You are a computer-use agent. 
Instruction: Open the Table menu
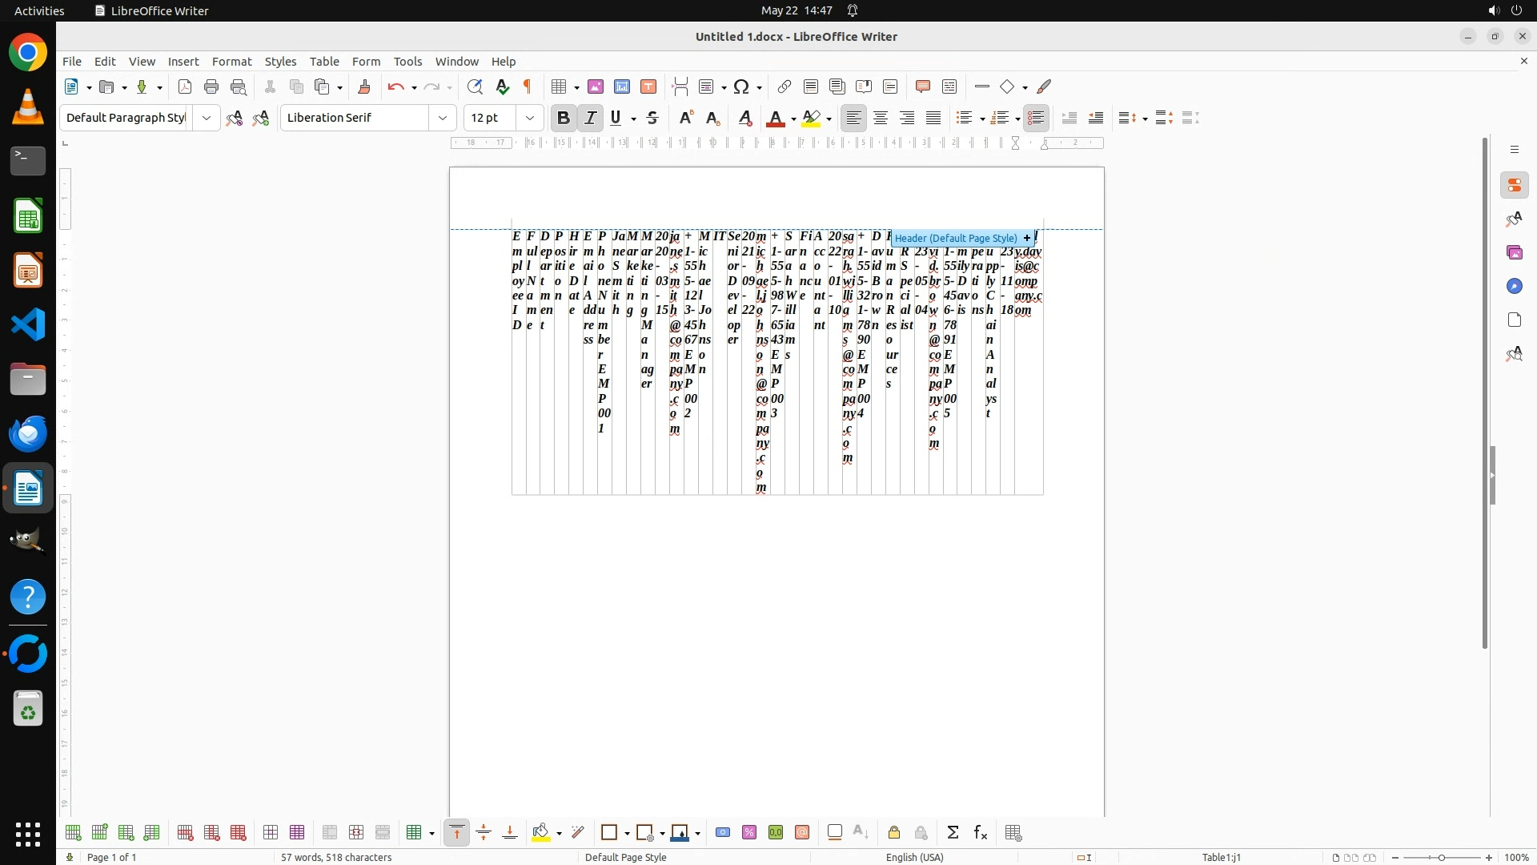click(324, 61)
